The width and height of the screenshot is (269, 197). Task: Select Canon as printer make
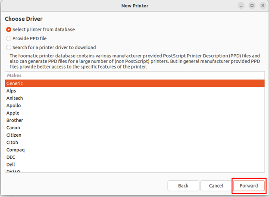click(x=13, y=128)
